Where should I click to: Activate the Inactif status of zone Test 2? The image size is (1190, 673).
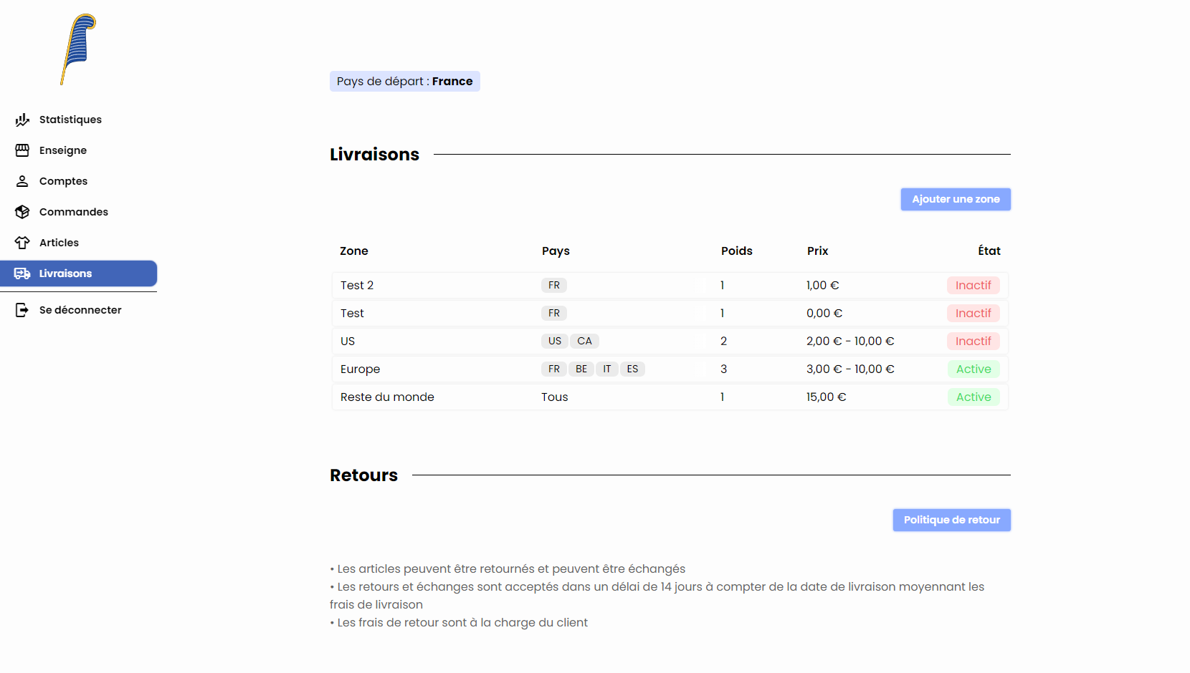pos(974,285)
